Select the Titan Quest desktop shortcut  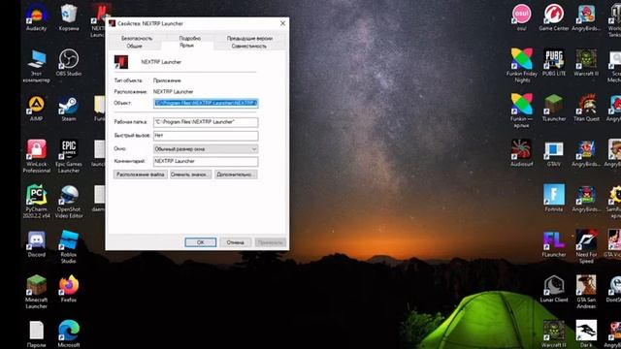tap(586, 108)
